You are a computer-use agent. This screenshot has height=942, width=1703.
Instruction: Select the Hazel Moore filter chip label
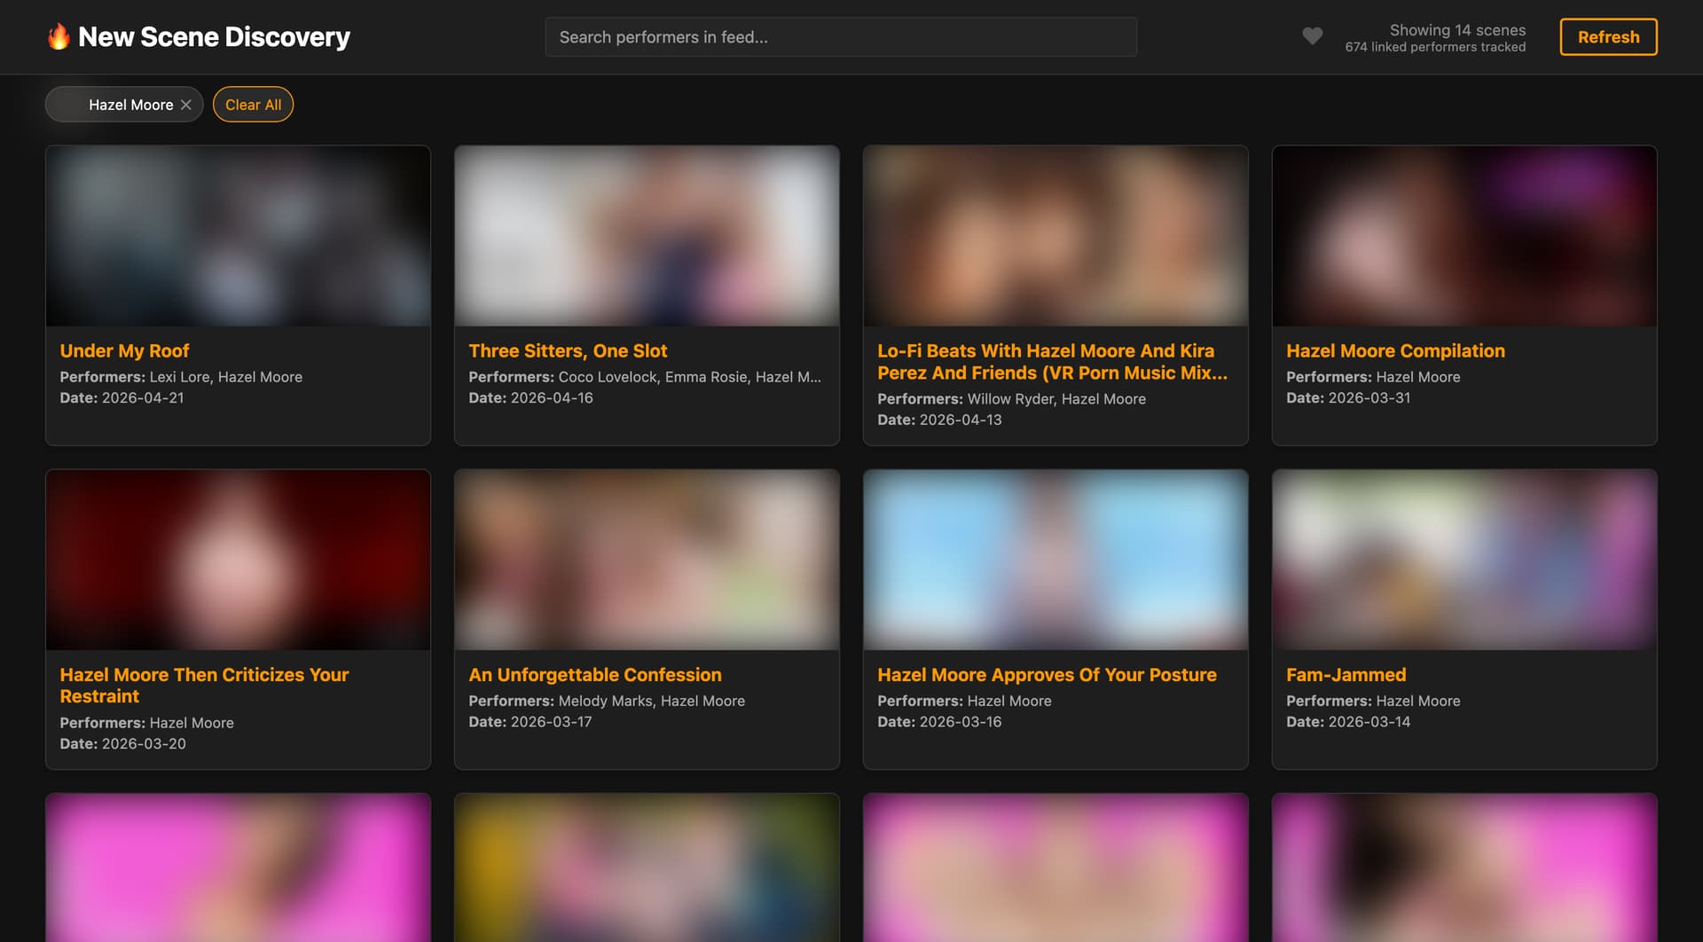click(x=130, y=105)
